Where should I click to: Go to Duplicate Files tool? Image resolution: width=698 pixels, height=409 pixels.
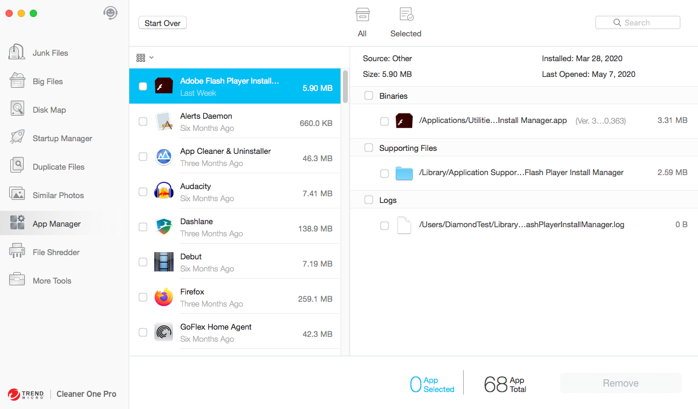(17, 167)
